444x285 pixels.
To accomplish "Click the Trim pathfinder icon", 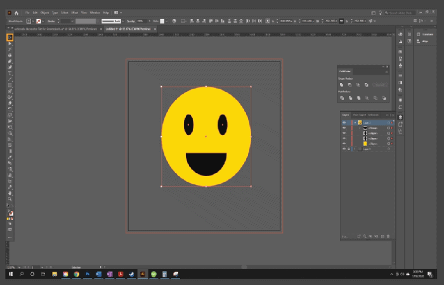I will point(350,98).
